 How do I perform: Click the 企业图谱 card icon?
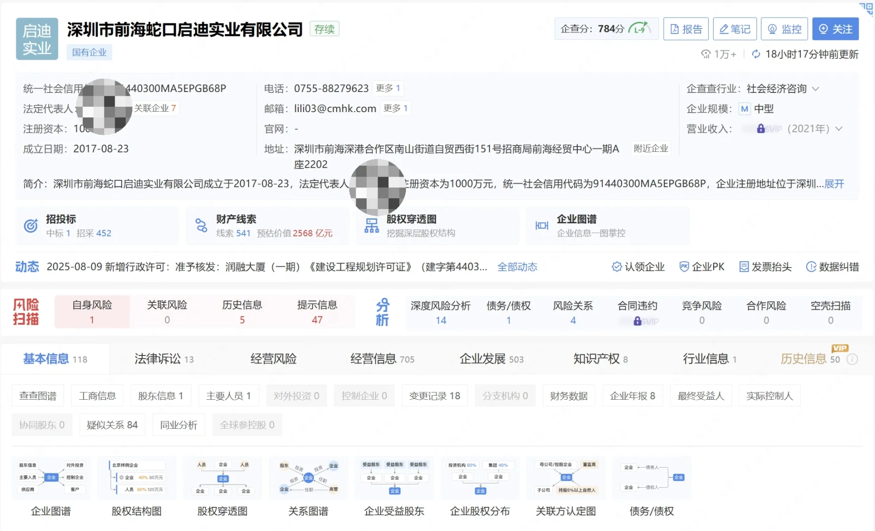click(542, 226)
